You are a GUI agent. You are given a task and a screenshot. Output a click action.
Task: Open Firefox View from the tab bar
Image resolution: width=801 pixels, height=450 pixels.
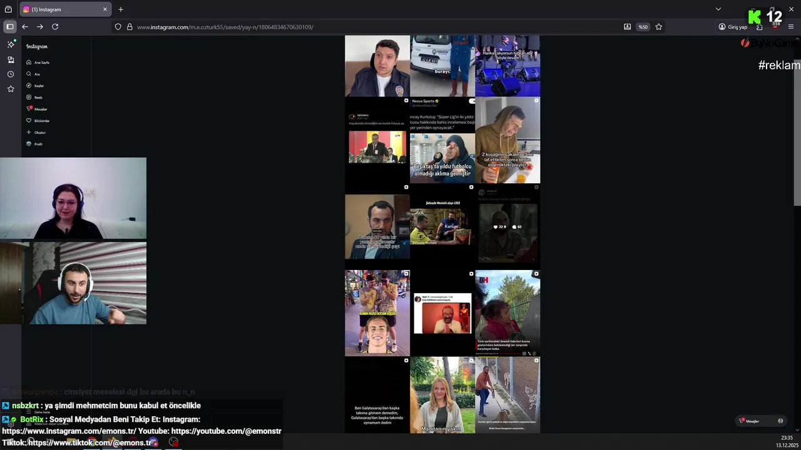[8, 9]
